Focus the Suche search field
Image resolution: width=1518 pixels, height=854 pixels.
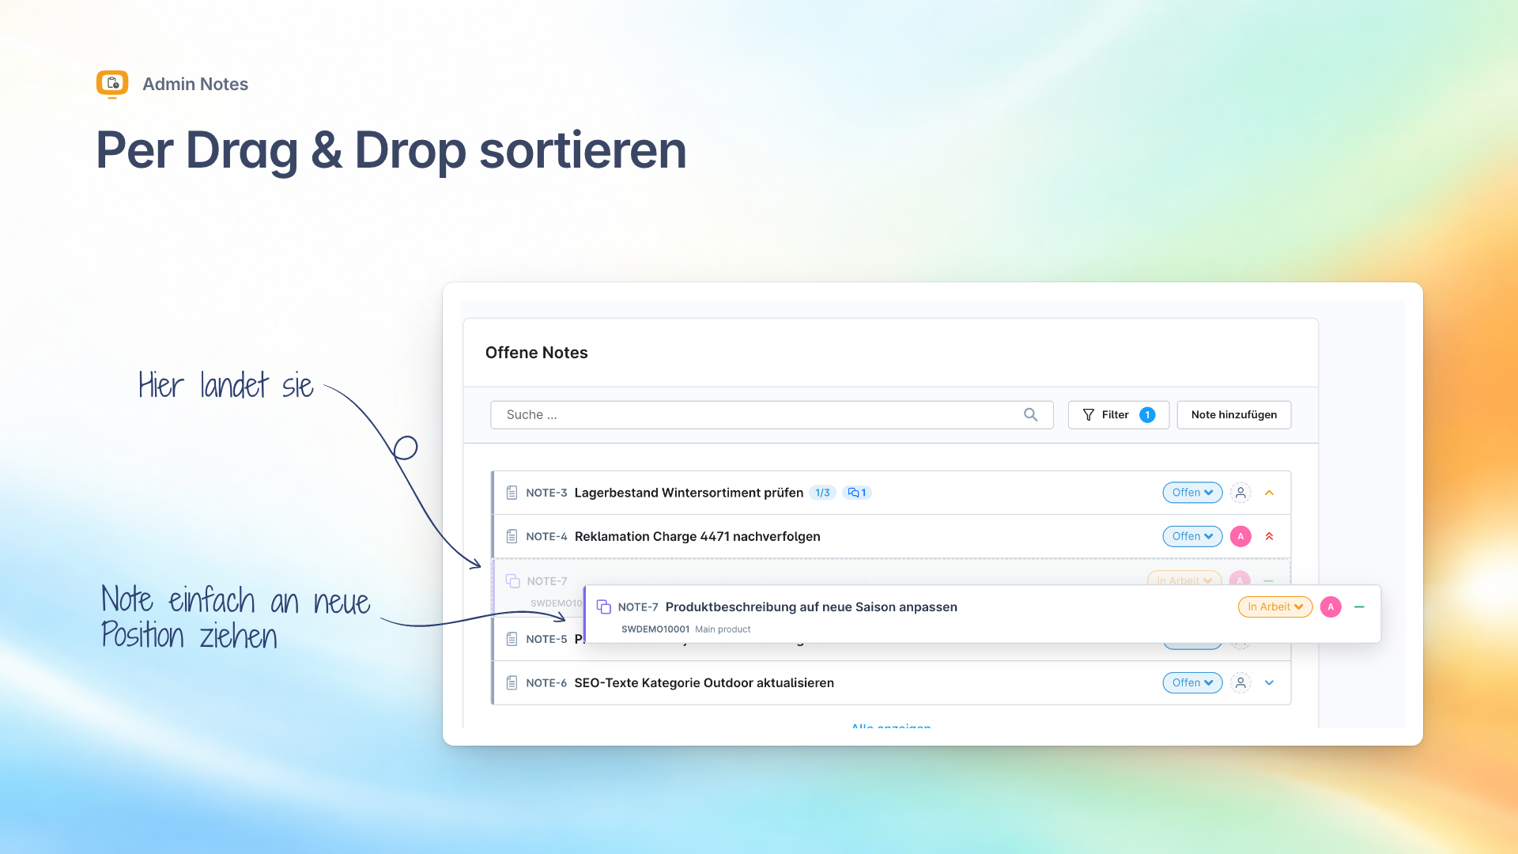tap(772, 414)
